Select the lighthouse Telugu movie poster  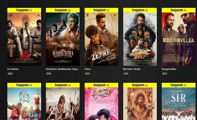(x=24, y=101)
